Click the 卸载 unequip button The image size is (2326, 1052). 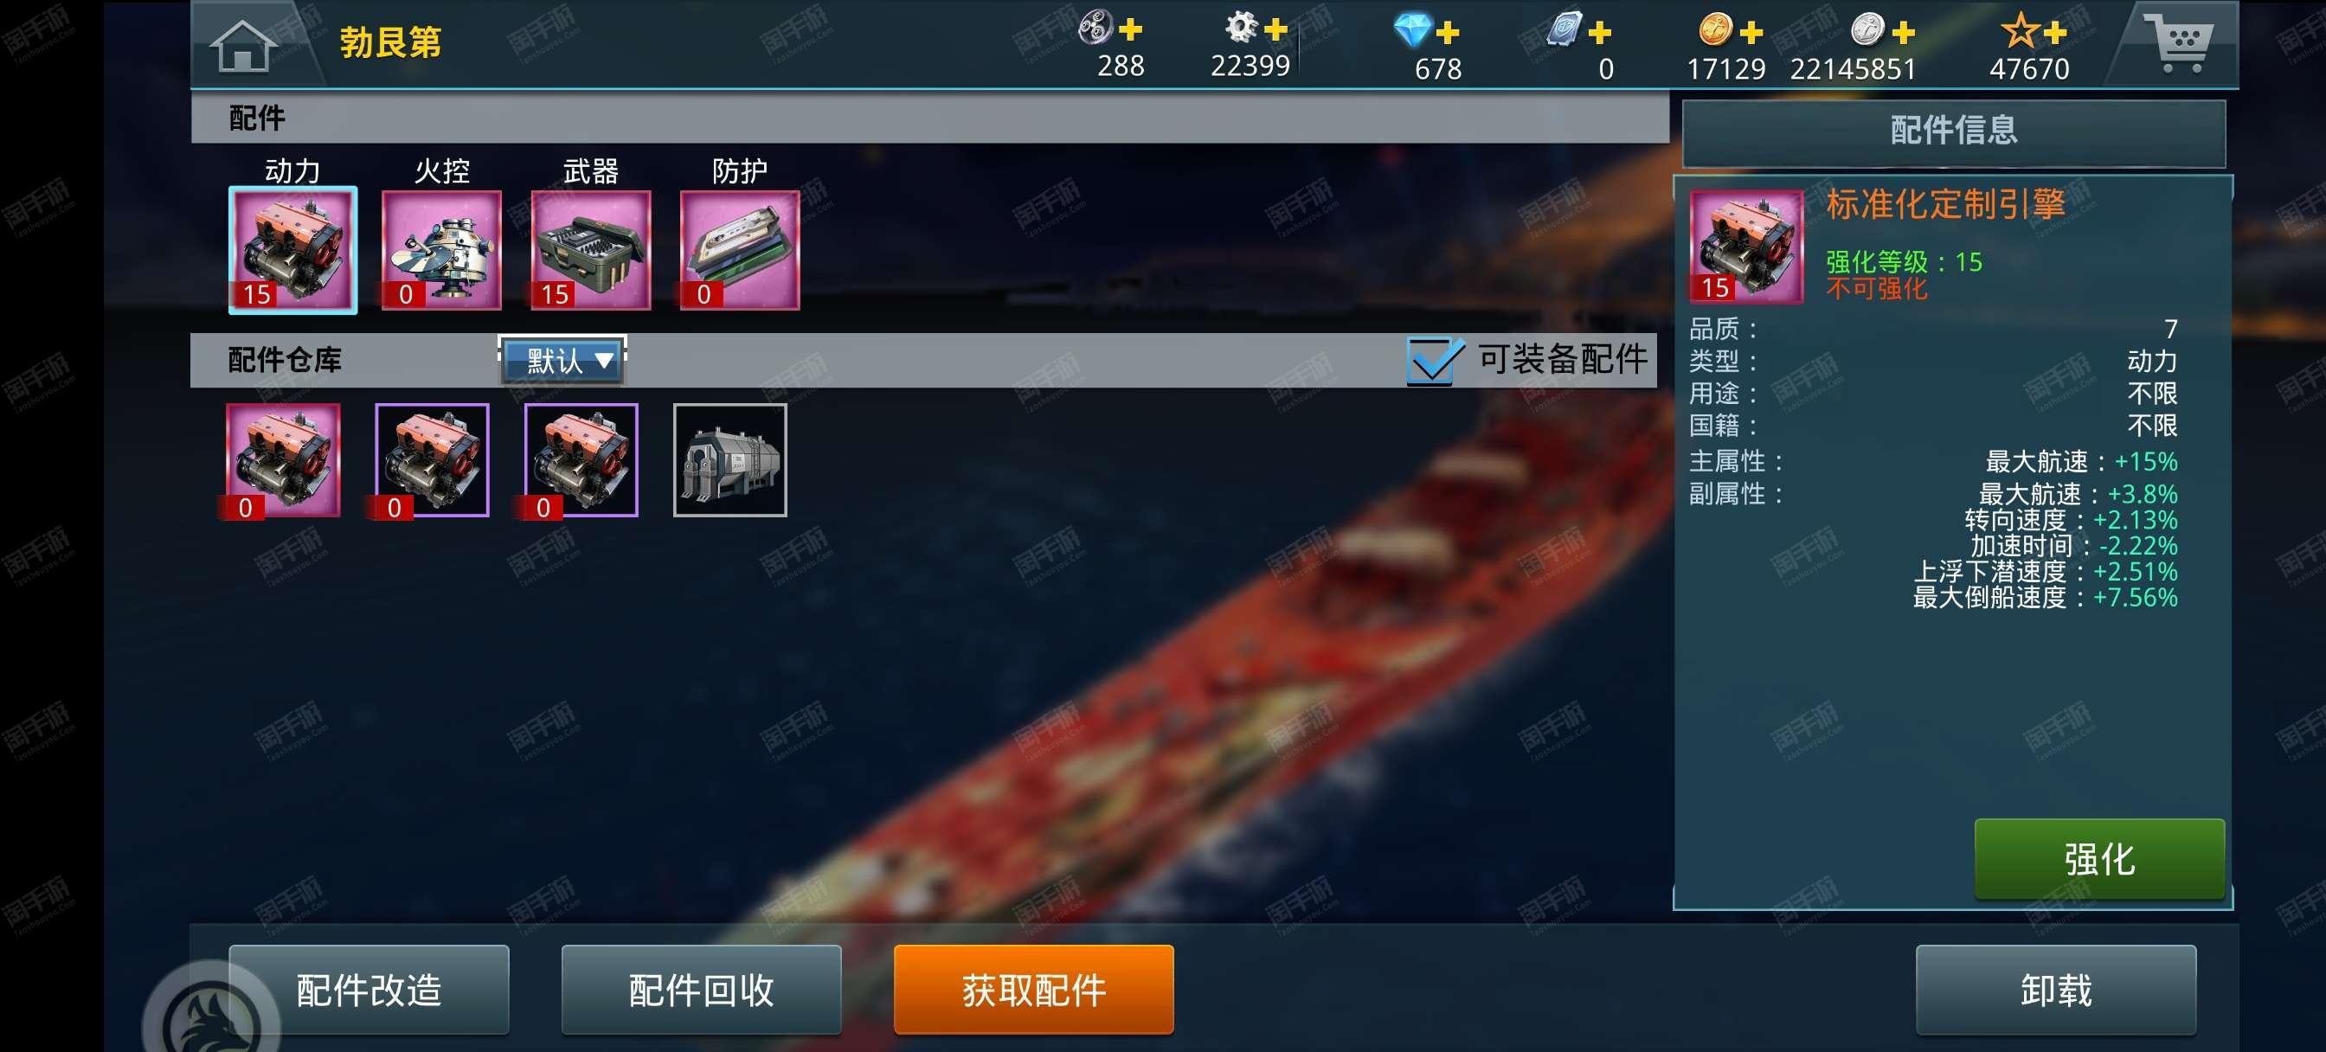[2055, 990]
